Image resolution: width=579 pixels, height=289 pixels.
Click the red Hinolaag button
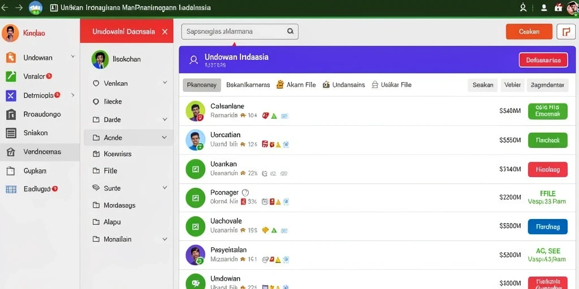click(x=547, y=169)
